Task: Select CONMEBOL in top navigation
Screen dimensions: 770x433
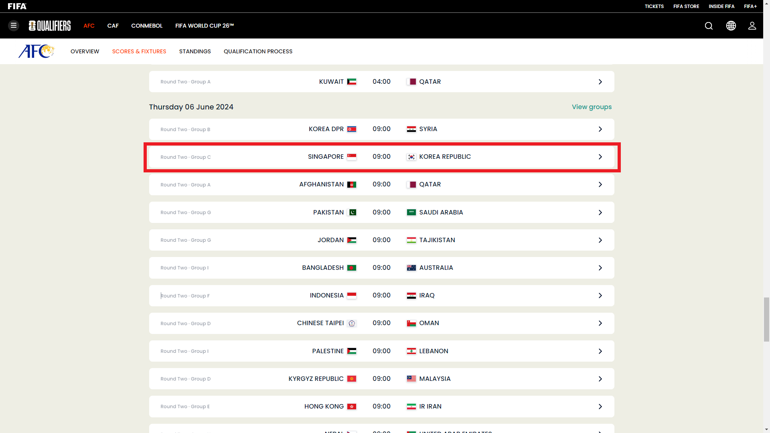Action: [147, 26]
